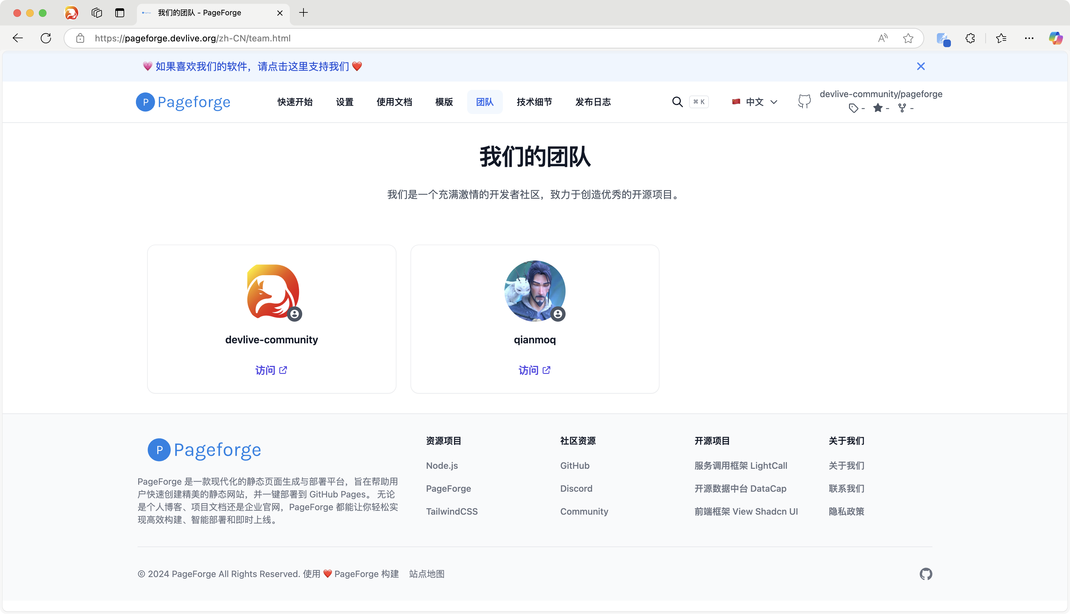Click the qianmoq name text
The image size is (1070, 614).
point(535,339)
